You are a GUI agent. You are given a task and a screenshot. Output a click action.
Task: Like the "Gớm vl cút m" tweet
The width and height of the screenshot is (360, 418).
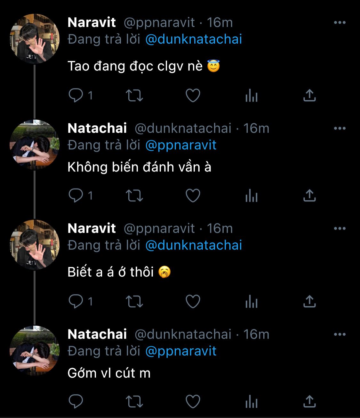(193, 401)
